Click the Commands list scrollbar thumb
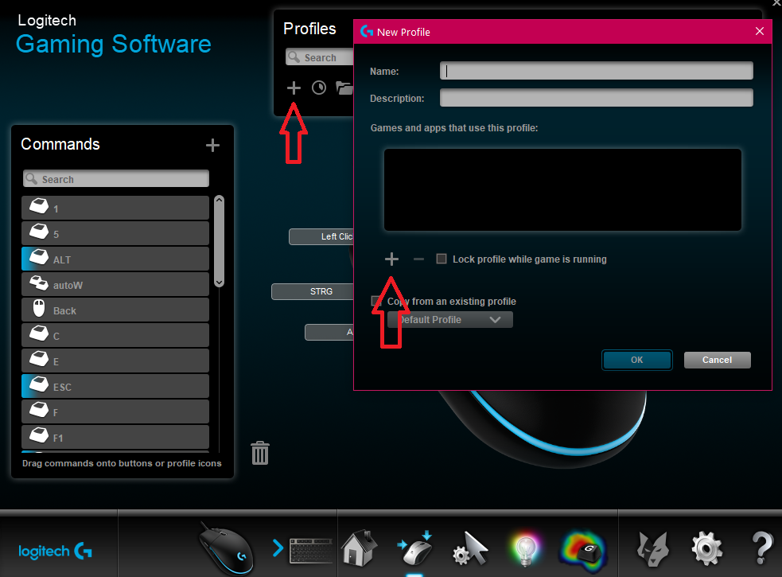The image size is (782, 577). (219, 241)
